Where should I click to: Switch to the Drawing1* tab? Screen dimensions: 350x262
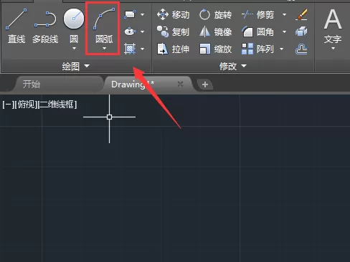pyautogui.click(x=133, y=84)
